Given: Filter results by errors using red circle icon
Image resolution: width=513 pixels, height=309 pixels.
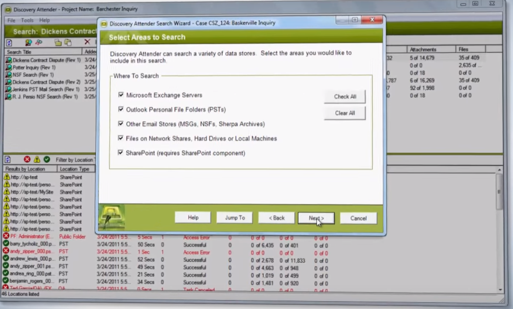Looking at the screenshot, I should 27,159.
